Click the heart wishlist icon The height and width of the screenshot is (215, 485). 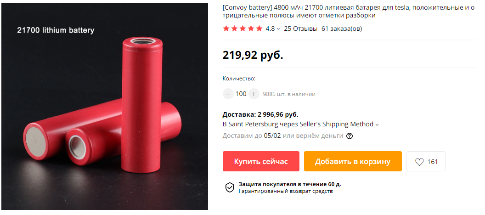tap(419, 162)
